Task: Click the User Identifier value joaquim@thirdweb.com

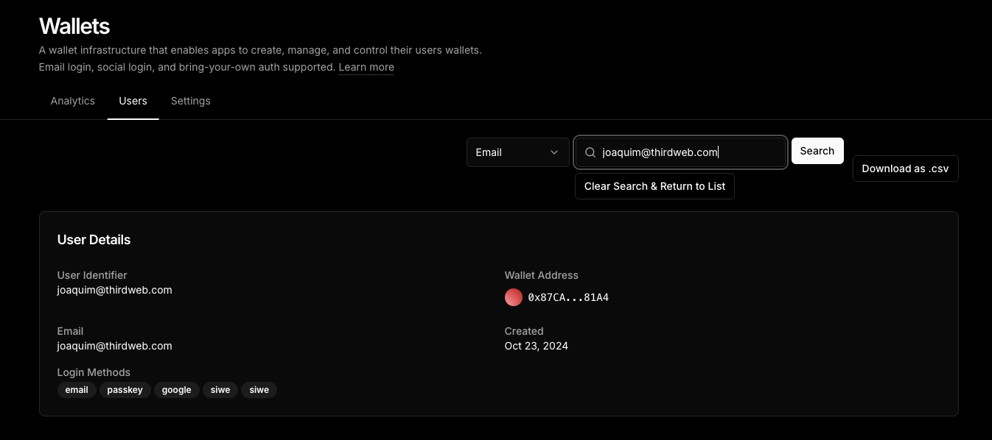Action: (114, 290)
